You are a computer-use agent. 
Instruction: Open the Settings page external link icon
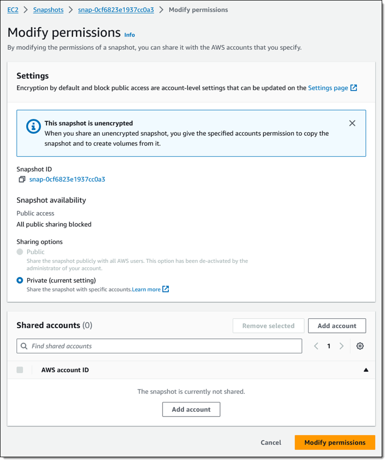coord(354,88)
